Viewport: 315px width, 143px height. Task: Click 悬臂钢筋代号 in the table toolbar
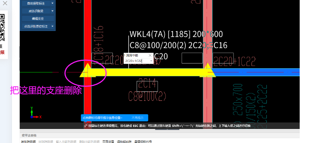click(x=143, y=142)
